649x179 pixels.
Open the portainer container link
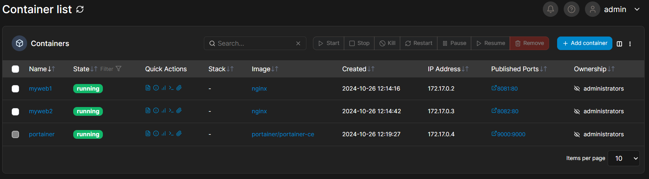pyautogui.click(x=42, y=134)
